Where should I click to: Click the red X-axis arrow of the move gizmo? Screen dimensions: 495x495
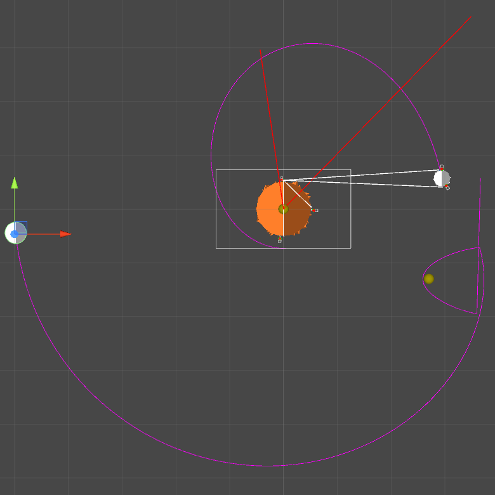(65, 234)
